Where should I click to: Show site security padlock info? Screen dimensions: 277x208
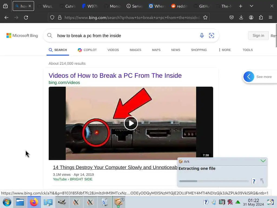[x=60, y=18]
